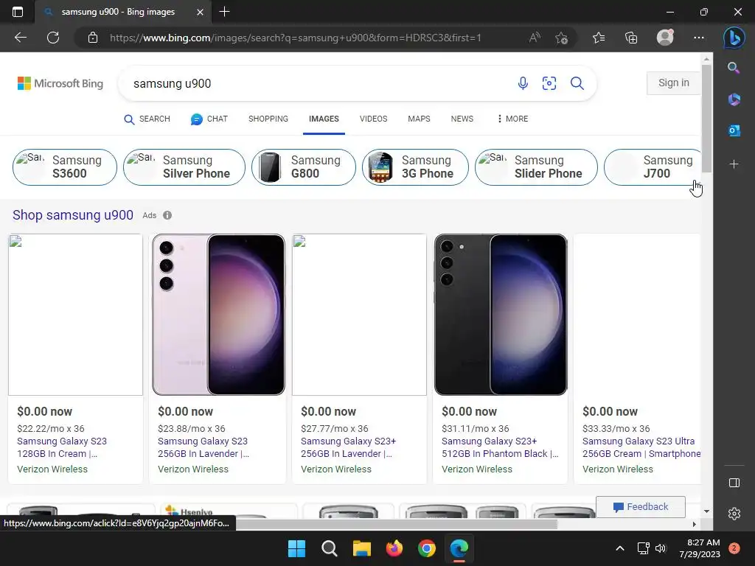Open Outlook in the sidebar
This screenshot has height=566, width=755.
pyautogui.click(x=734, y=130)
